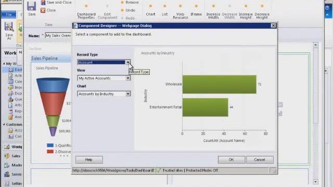Open Activities in the left navigation

pyautogui.click(x=15, y=75)
